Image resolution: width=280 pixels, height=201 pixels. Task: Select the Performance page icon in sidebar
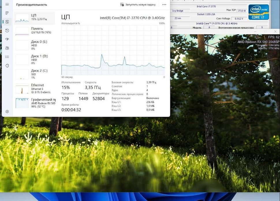click(x=7, y=22)
